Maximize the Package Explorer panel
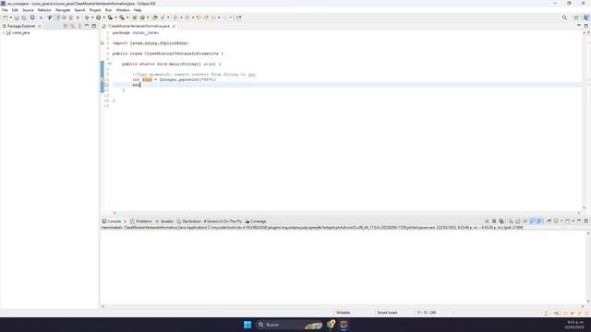Screen dimensions: 591x332 click(x=94, y=26)
